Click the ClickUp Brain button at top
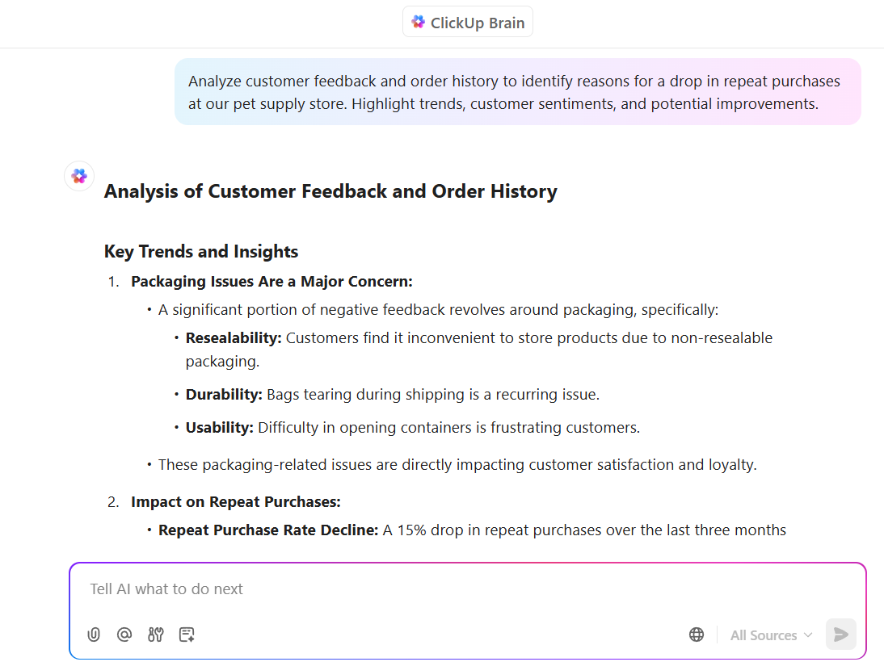The image size is (884, 666). [468, 23]
